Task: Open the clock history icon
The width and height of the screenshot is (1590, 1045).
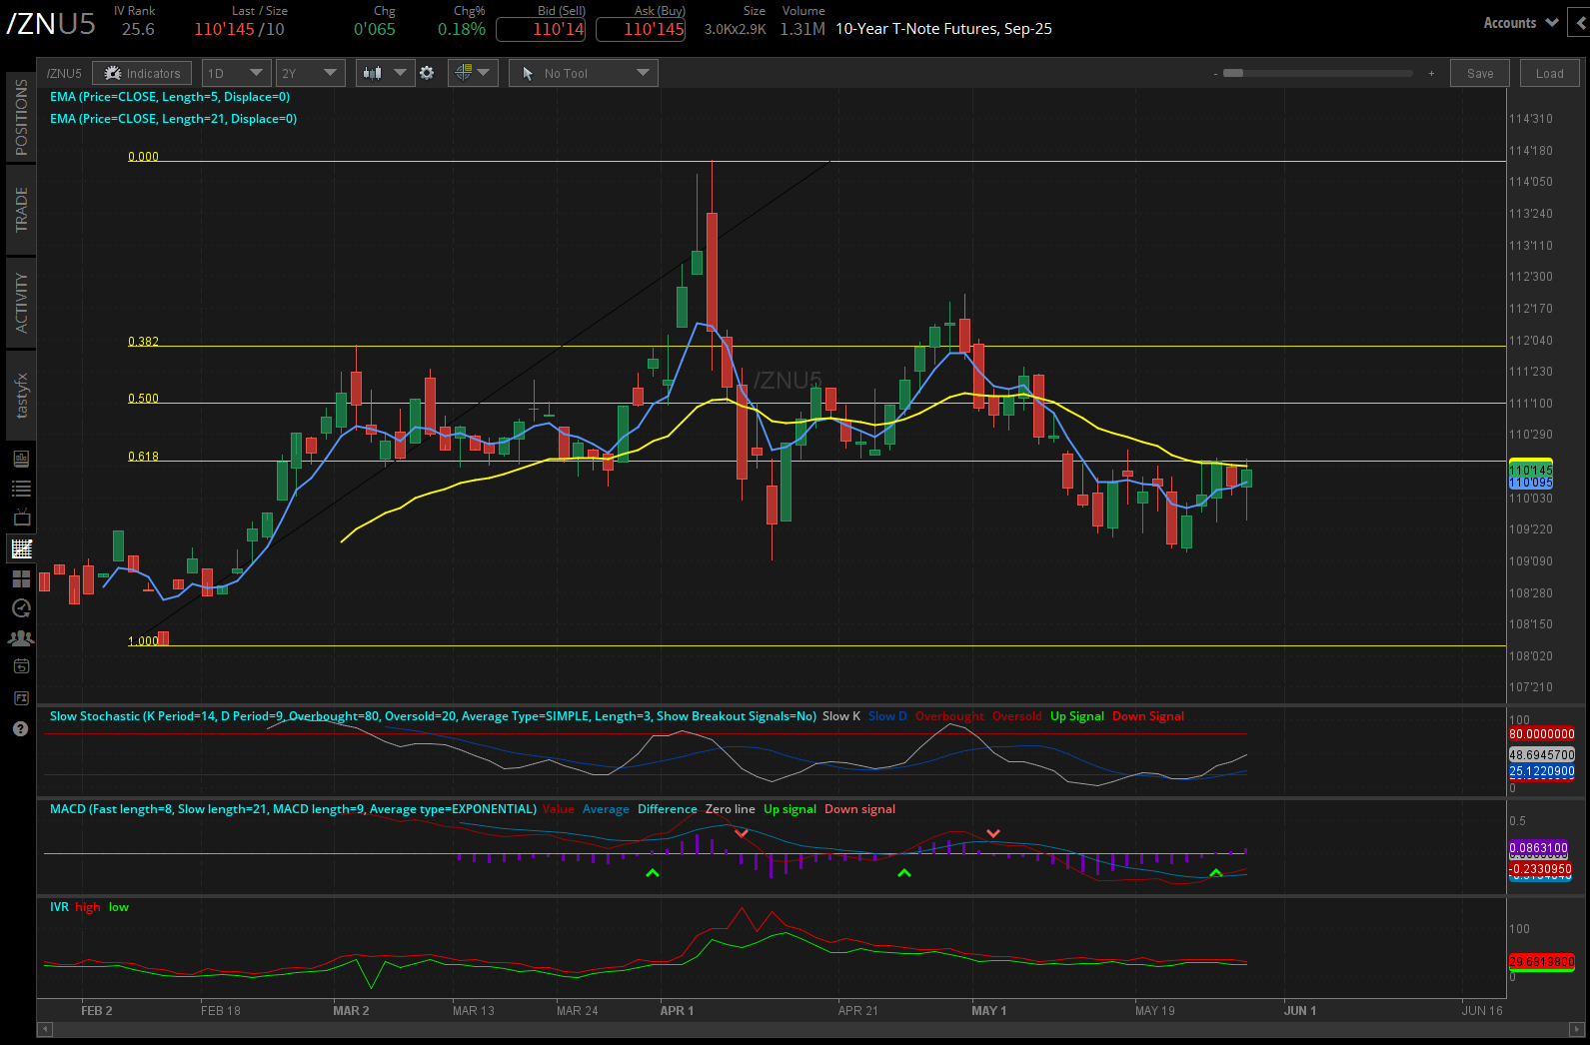Action: [x=21, y=607]
